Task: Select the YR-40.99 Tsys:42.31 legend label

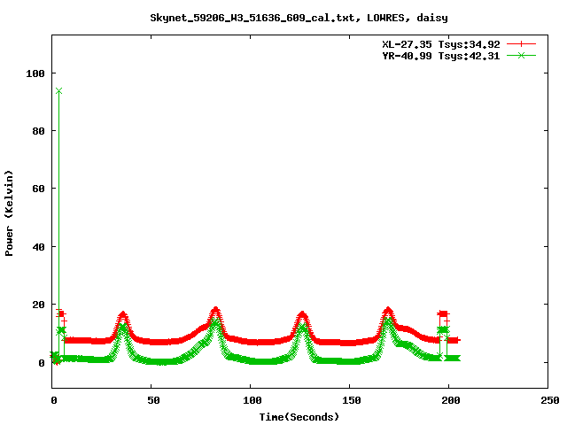Action: coord(441,56)
